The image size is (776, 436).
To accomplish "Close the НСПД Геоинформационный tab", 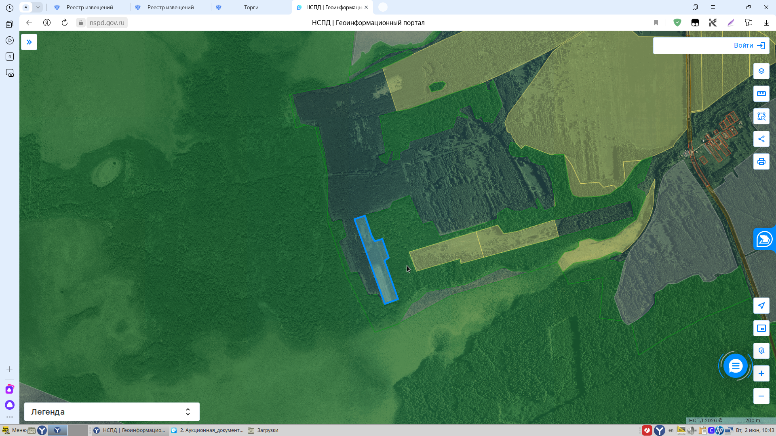I will click(366, 7).
